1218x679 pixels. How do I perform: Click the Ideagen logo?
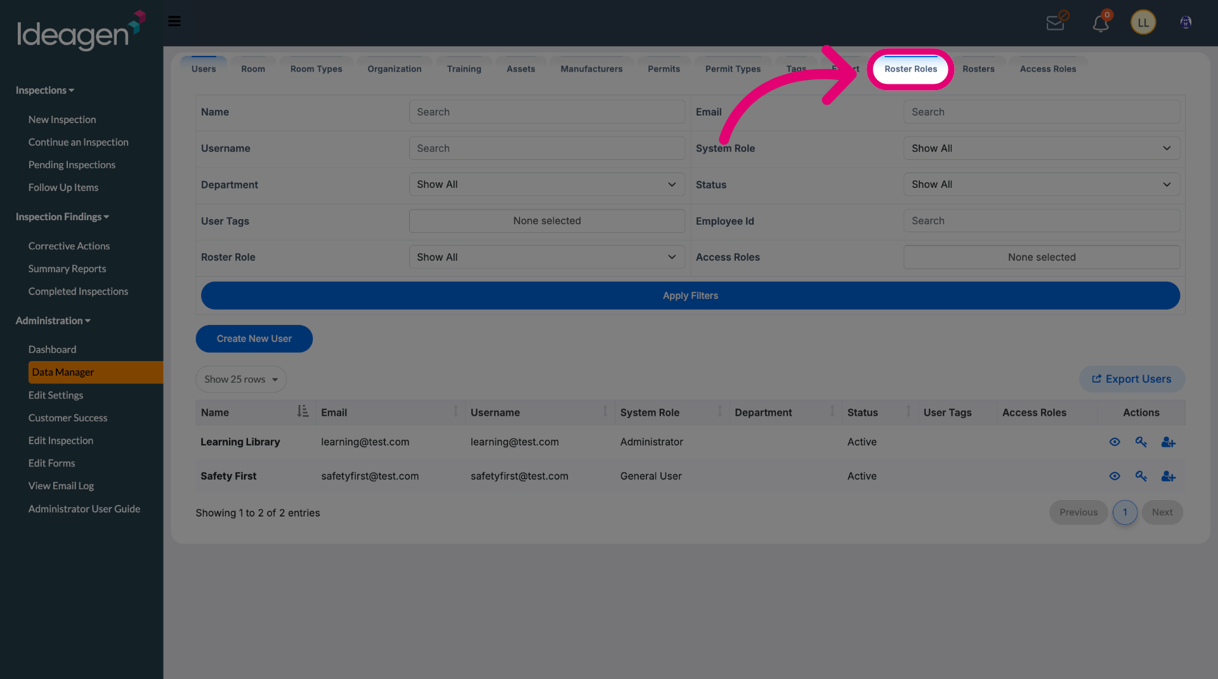[81, 30]
